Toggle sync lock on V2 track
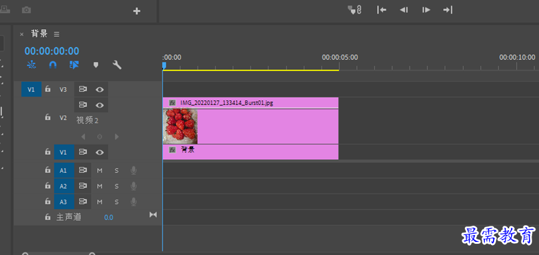 [x=83, y=104]
